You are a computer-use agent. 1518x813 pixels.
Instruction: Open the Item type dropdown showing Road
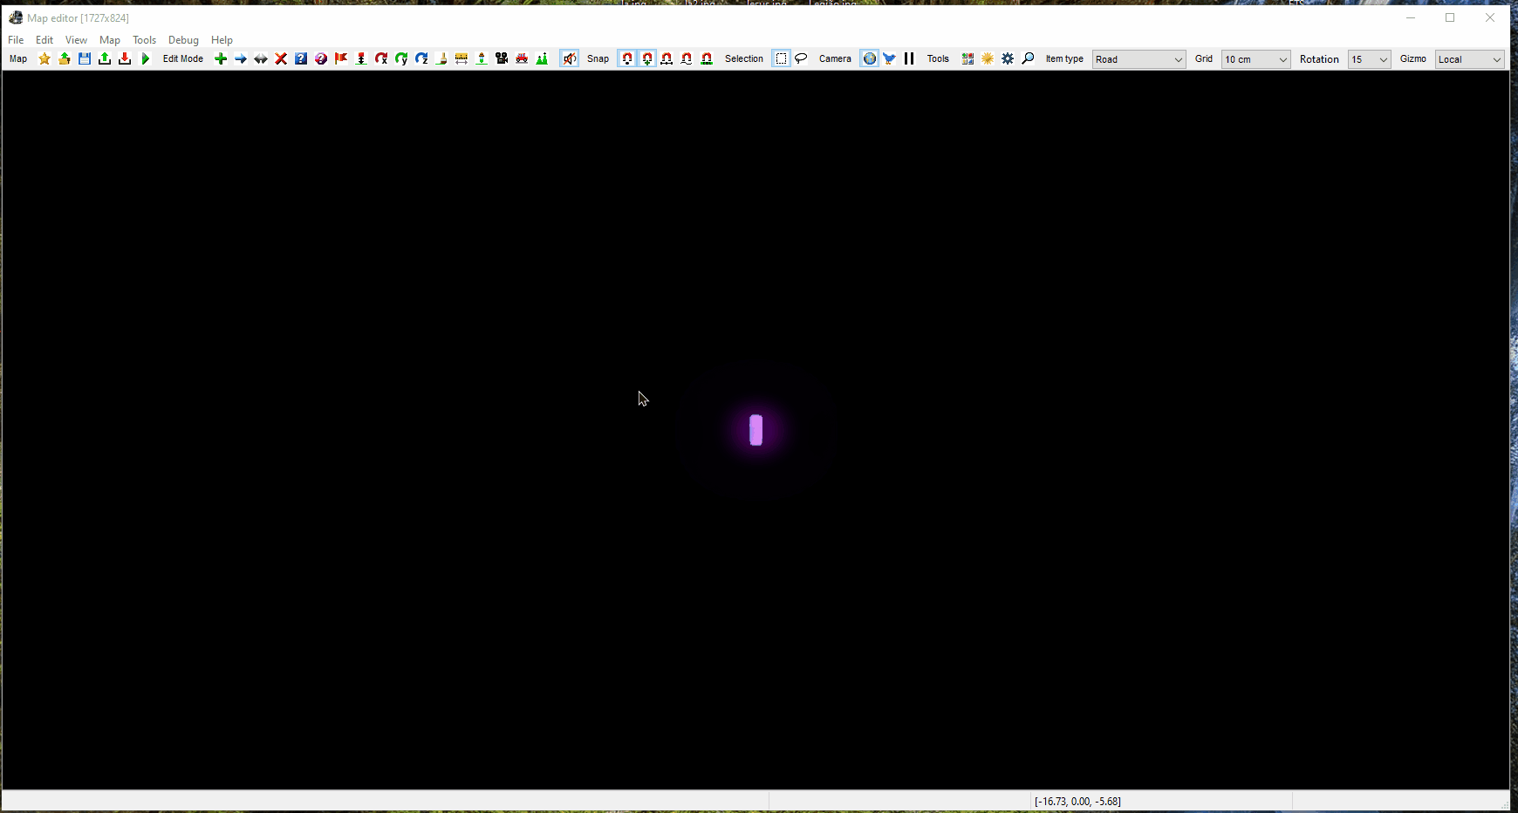(x=1138, y=59)
